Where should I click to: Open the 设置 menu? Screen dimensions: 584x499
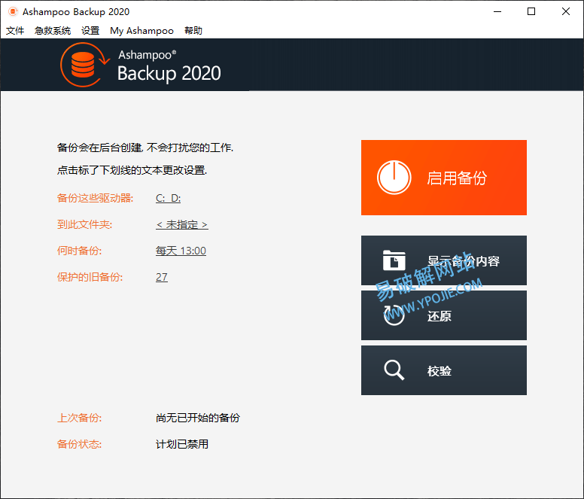90,31
